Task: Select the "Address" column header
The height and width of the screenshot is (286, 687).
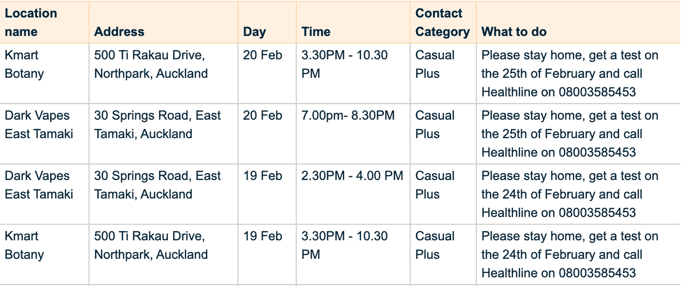Action: coord(119,32)
